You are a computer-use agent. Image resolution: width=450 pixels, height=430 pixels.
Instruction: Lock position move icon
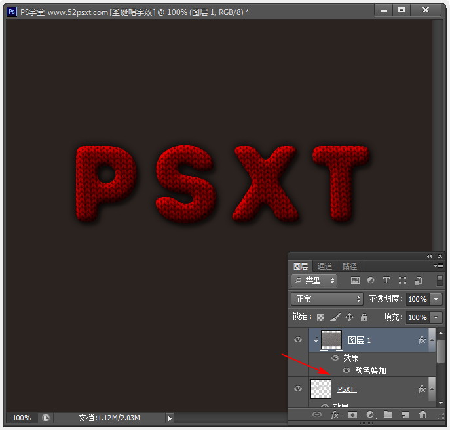(349, 317)
